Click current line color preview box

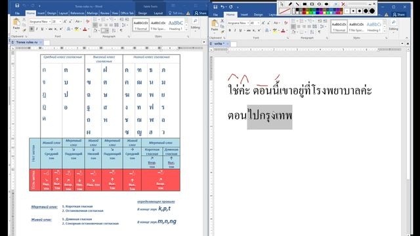coord(284,11)
